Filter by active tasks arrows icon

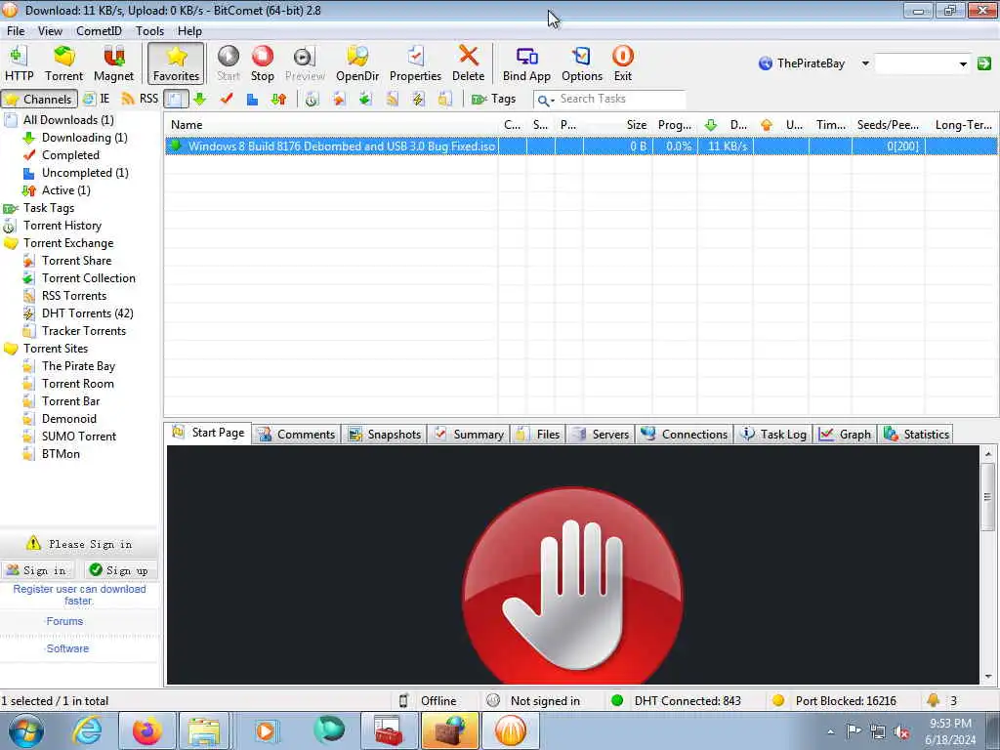[278, 99]
